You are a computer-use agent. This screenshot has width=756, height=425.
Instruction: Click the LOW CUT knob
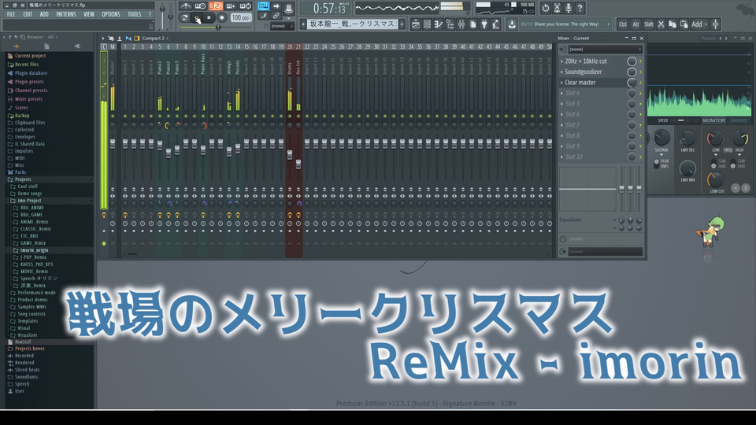point(715,180)
